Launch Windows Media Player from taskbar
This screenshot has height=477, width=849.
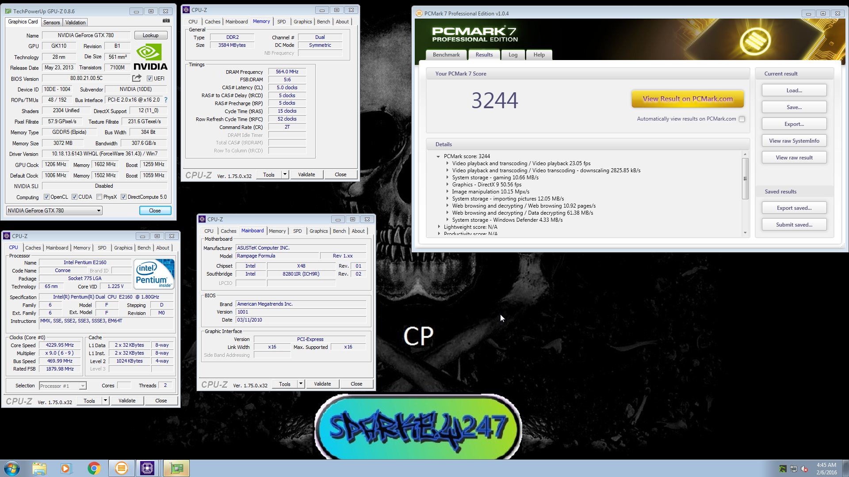66,468
